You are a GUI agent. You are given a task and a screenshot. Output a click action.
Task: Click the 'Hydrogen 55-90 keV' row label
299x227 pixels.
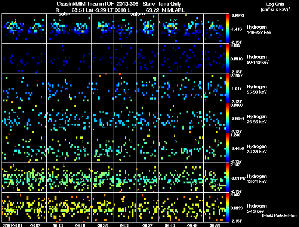[257, 89]
